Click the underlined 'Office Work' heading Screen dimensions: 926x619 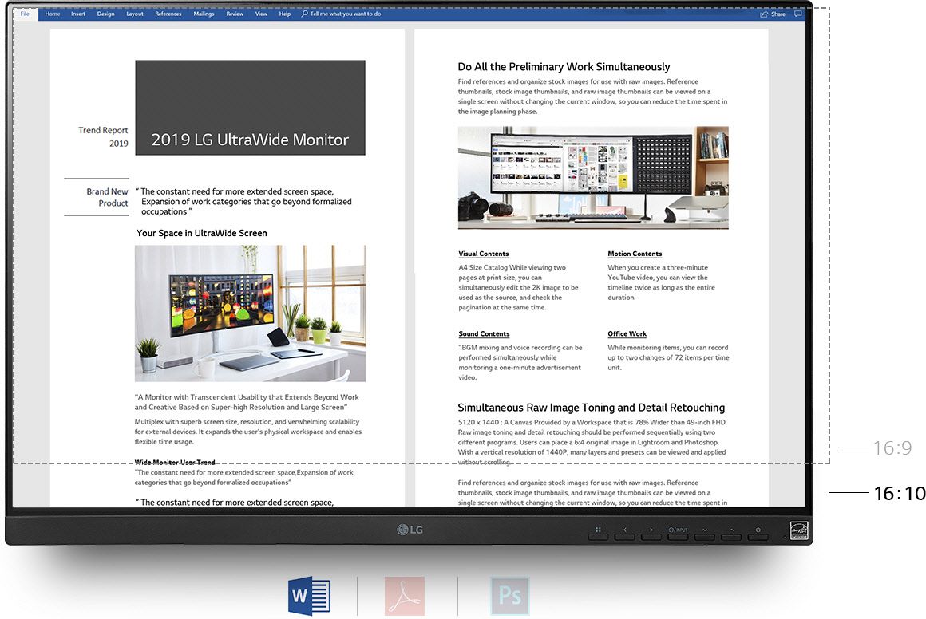[627, 334]
